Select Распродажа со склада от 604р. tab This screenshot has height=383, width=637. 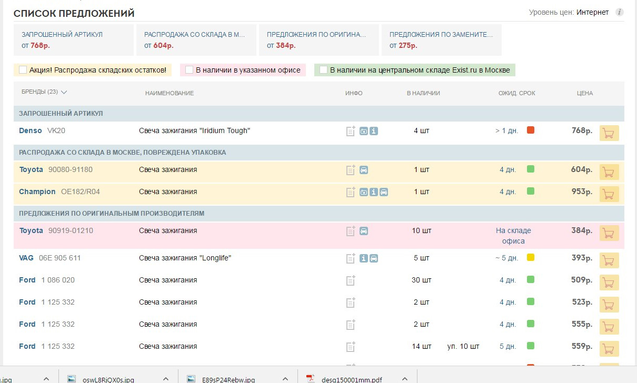pyautogui.click(x=196, y=40)
